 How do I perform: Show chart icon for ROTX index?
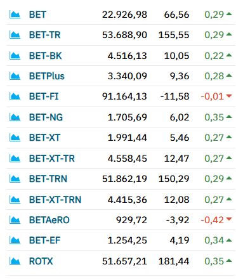pos(15,261)
